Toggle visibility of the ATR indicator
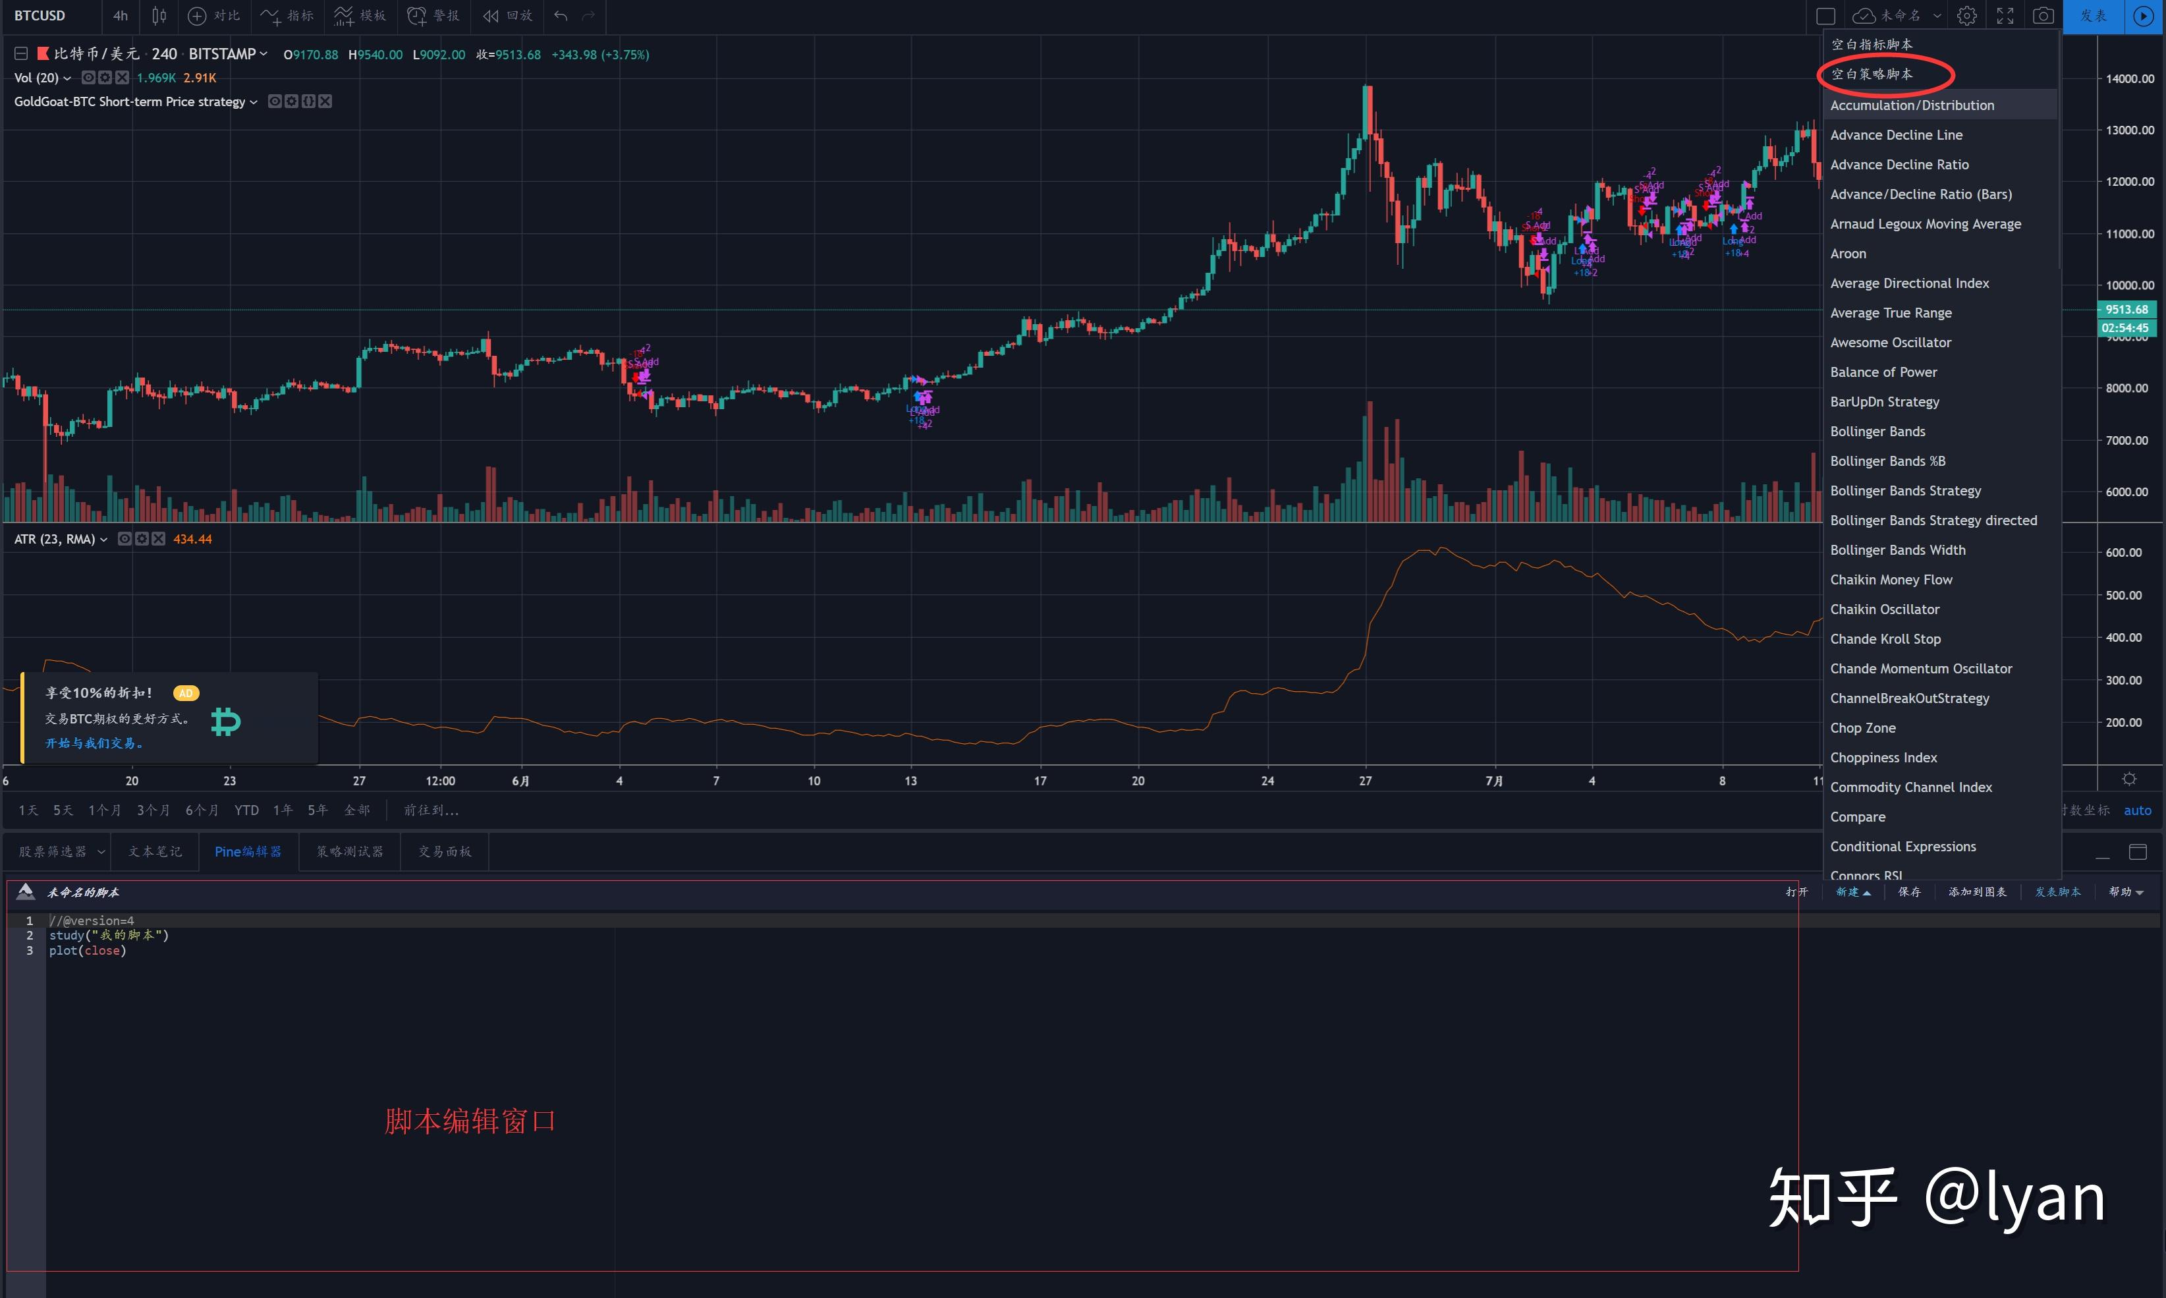Screen dimensions: 2166x1298 [x=125, y=539]
